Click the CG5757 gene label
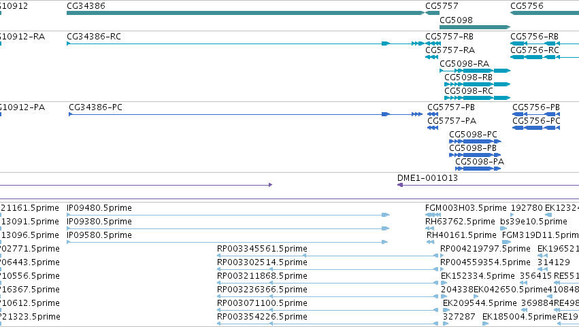Screen dimensions: 579x327 point(442,6)
